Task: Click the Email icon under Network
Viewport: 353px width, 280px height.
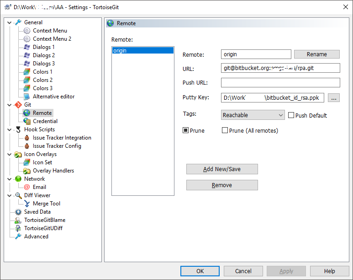Action: click(x=27, y=187)
